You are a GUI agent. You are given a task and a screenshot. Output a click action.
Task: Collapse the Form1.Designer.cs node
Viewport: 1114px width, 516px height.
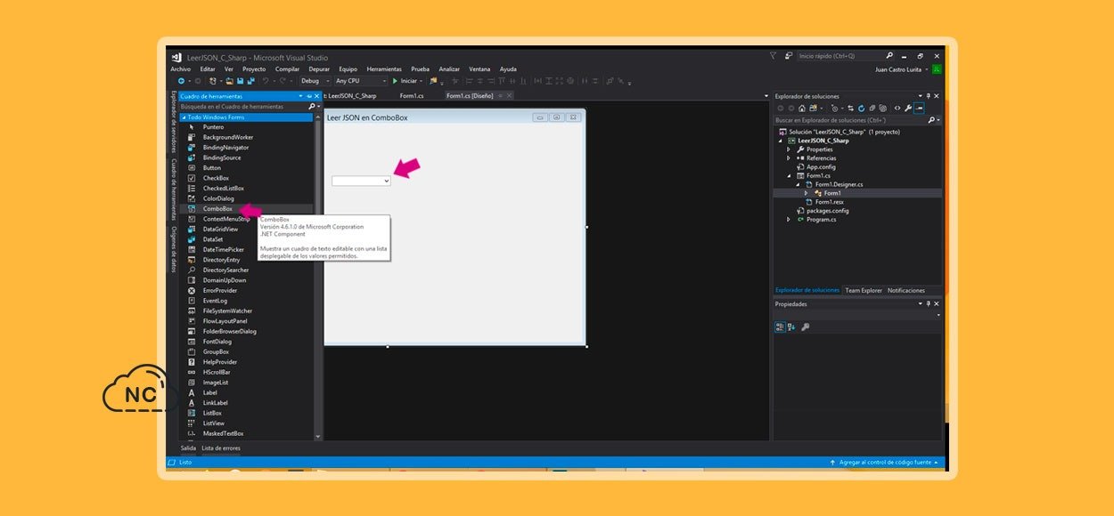coord(798,184)
